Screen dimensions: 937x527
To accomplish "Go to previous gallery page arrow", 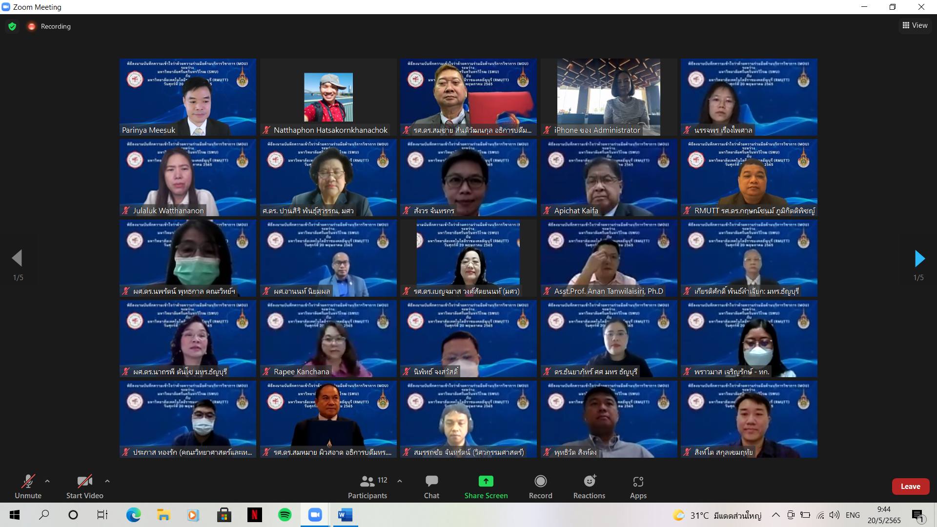I will click(18, 259).
